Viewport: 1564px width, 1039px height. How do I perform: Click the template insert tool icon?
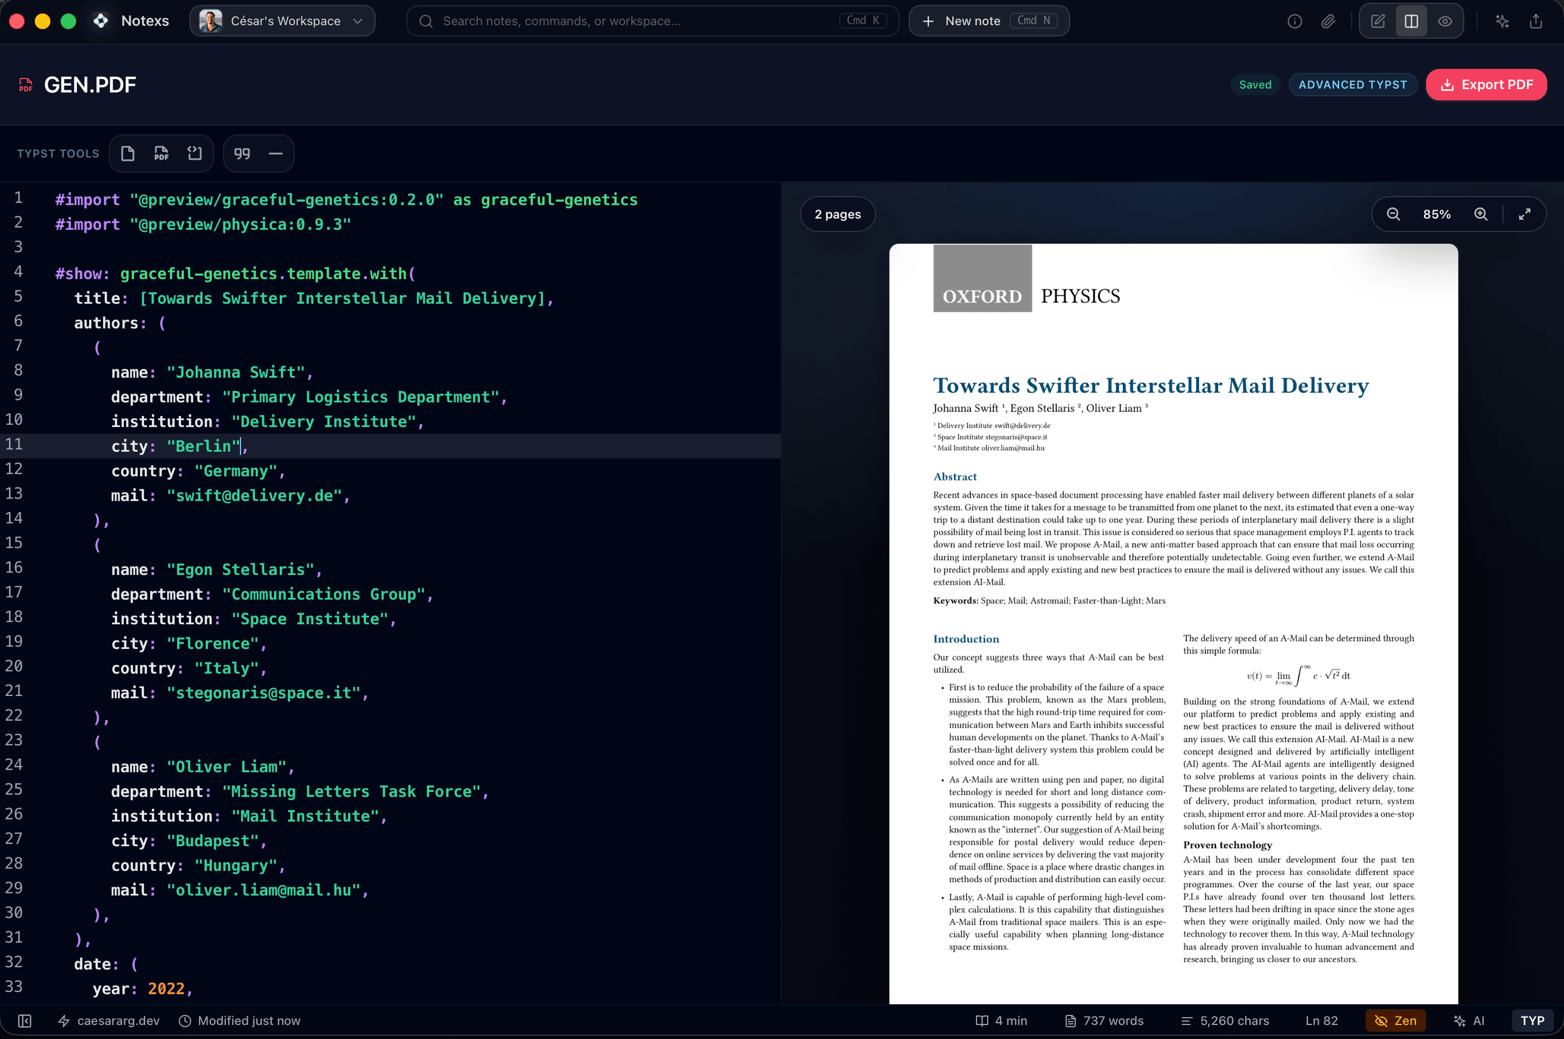pyautogui.click(x=194, y=154)
